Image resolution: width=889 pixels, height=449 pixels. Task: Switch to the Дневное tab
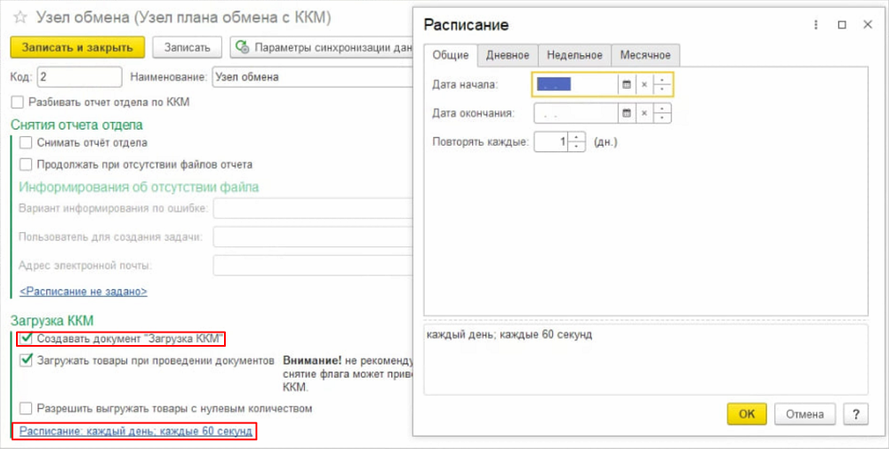[x=508, y=55]
